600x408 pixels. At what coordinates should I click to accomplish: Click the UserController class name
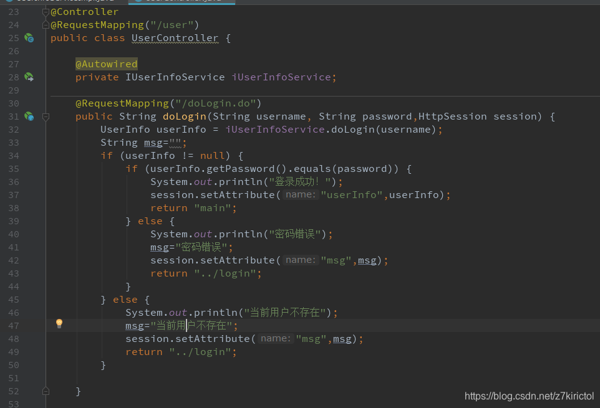175,38
